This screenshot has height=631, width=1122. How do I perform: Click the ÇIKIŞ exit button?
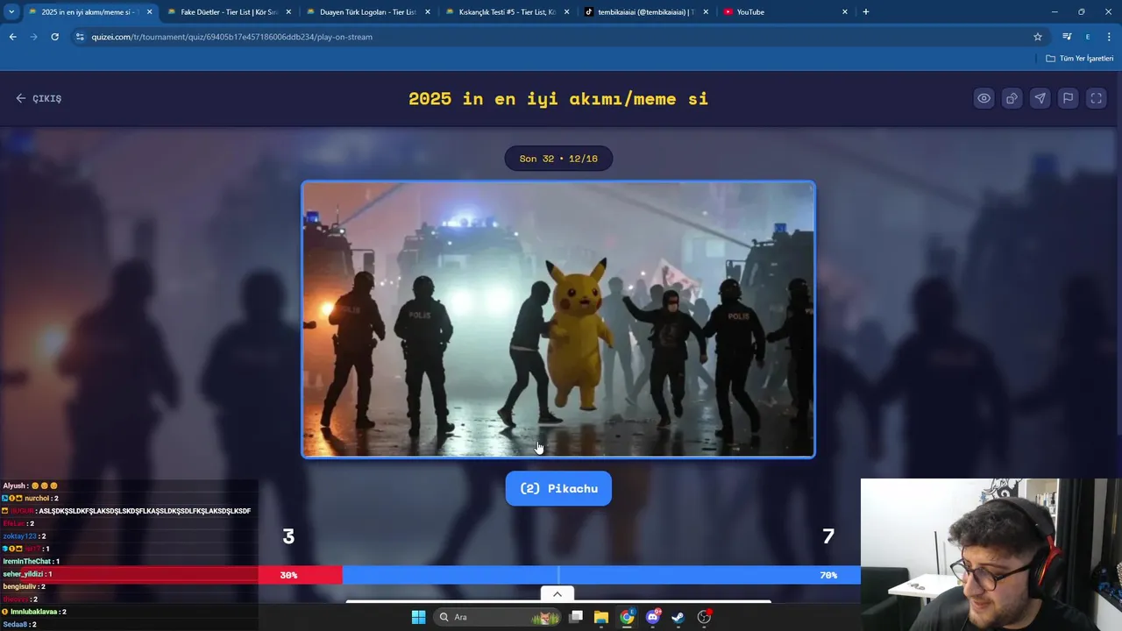(x=39, y=98)
